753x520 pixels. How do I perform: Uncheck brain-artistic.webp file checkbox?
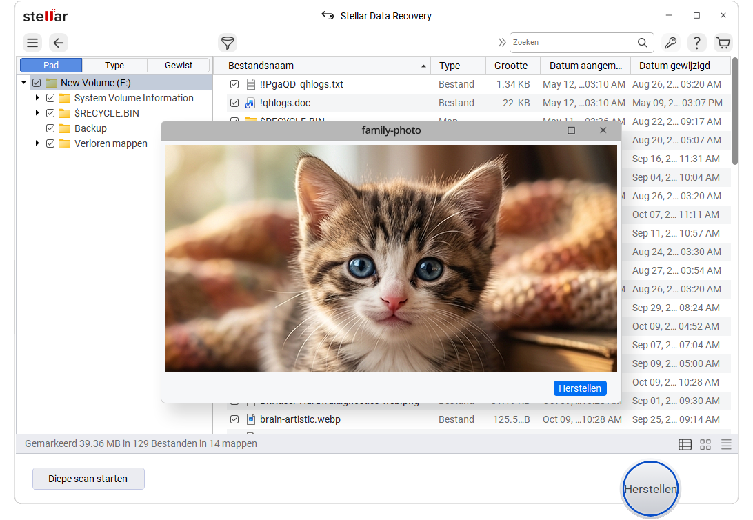tap(234, 419)
